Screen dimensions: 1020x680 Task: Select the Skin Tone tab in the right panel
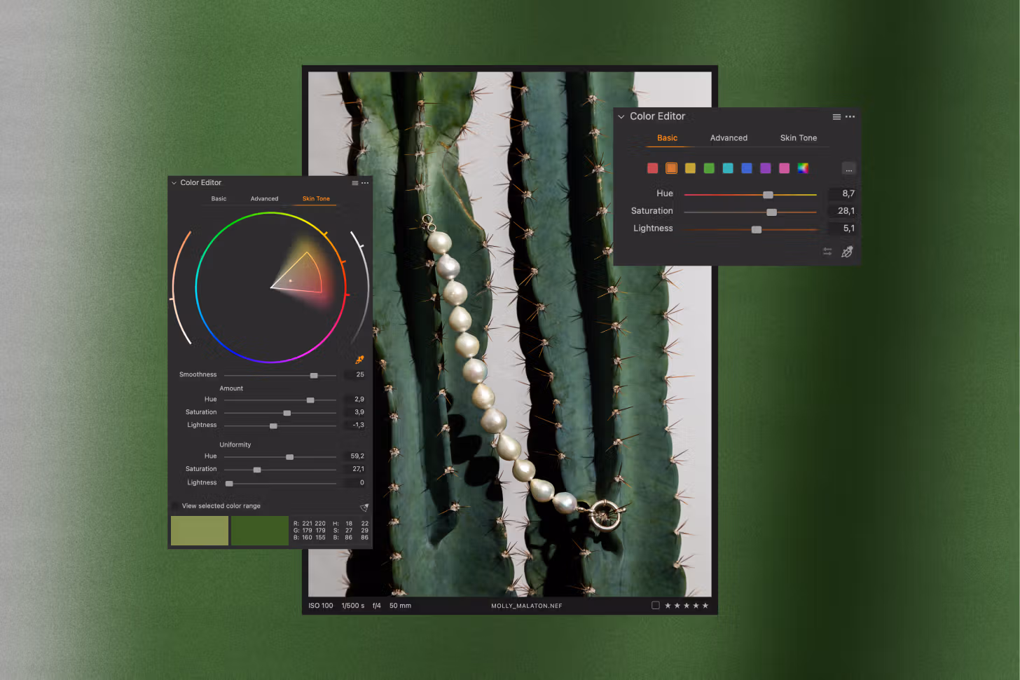point(798,138)
